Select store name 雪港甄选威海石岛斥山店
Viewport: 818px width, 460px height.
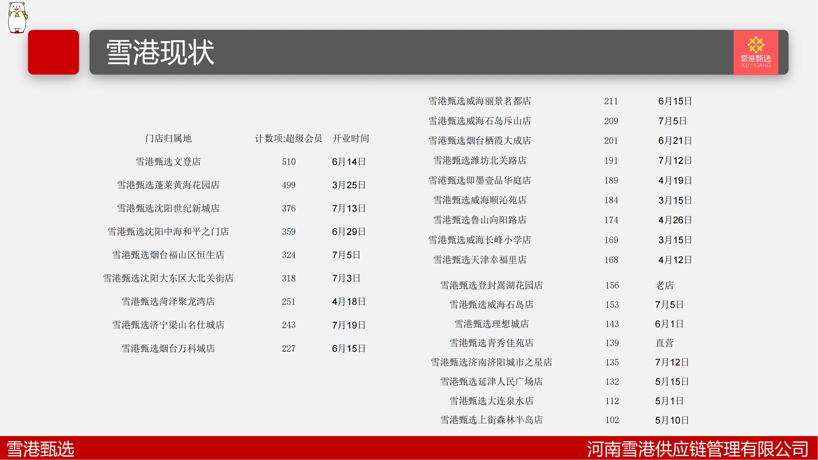point(479,121)
